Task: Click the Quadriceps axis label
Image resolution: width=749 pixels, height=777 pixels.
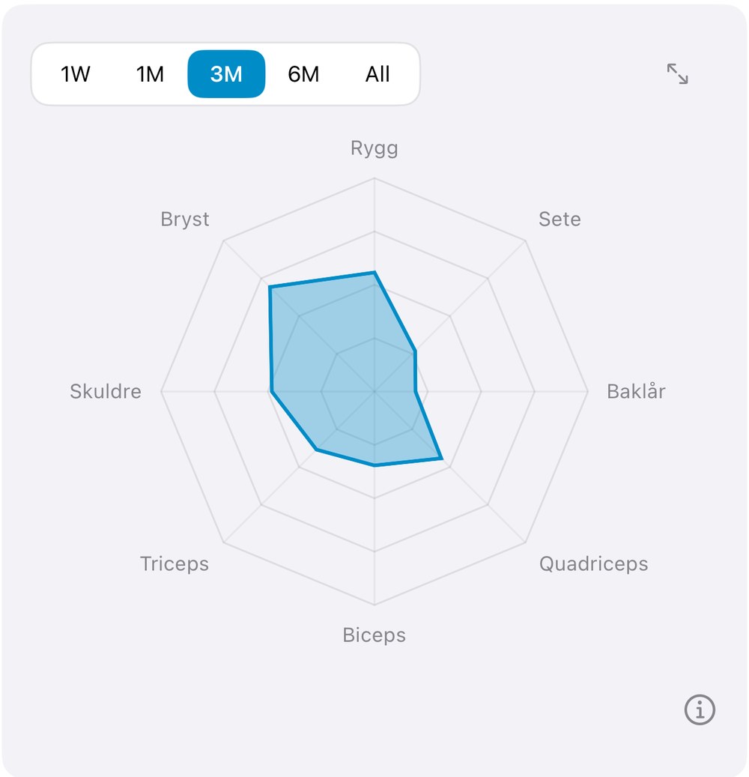Action: pyautogui.click(x=593, y=564)
